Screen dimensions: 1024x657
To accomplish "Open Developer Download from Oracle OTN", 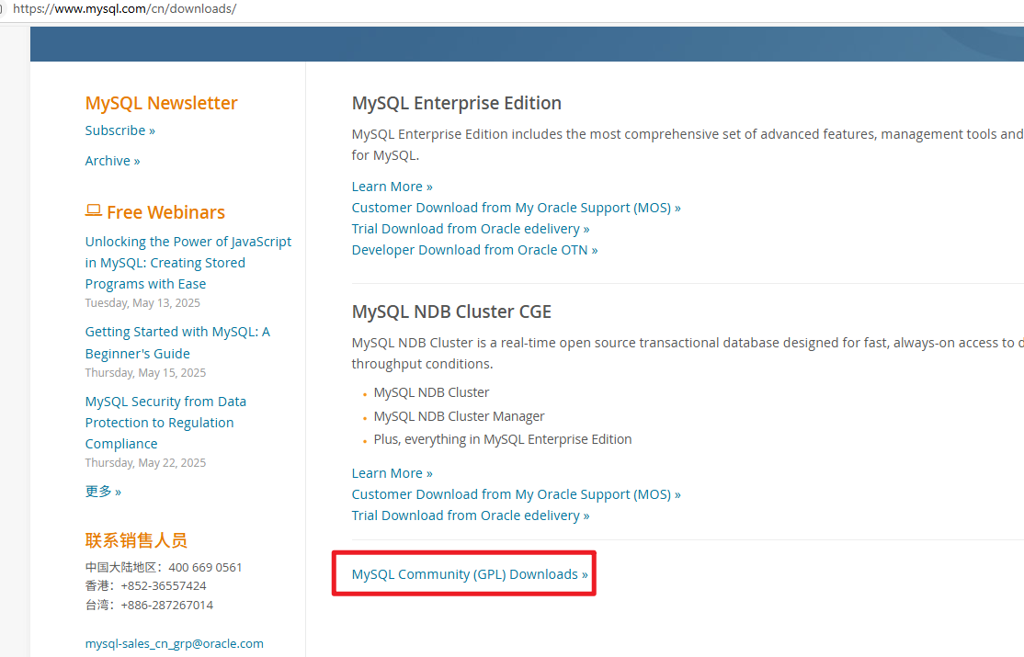I will (475, 250).
